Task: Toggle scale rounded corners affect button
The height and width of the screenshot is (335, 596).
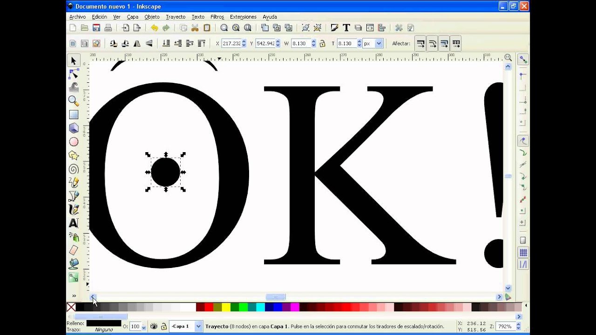Action: pyautogui.click(x=433, y=44)
